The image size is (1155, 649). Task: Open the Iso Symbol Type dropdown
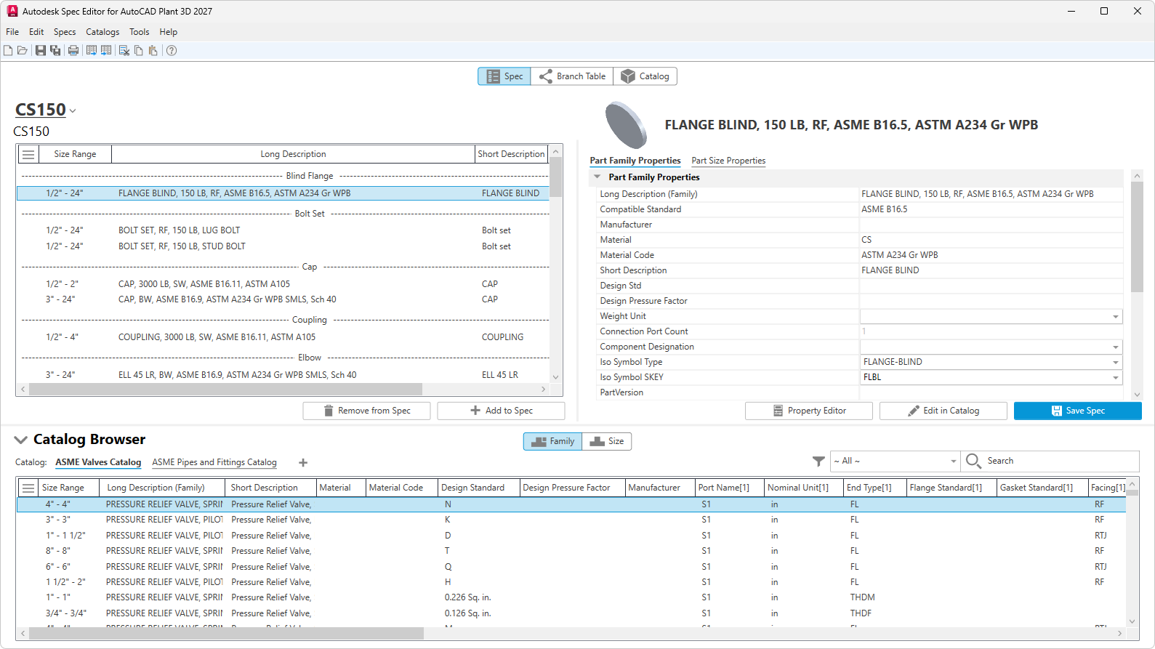point(1115,363)
